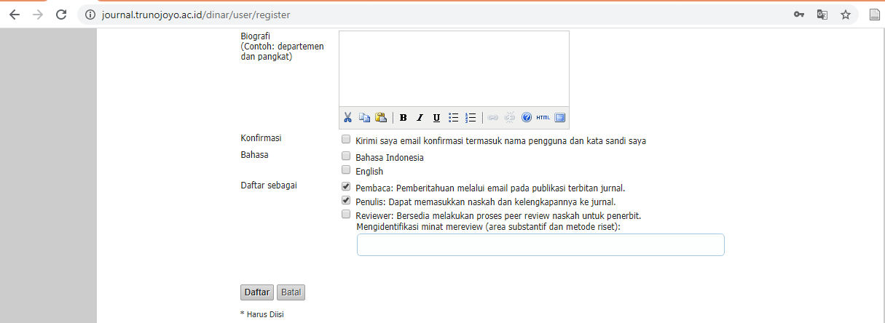Click the page extension icon at far right
885x323 pixels.
(874, 15)
